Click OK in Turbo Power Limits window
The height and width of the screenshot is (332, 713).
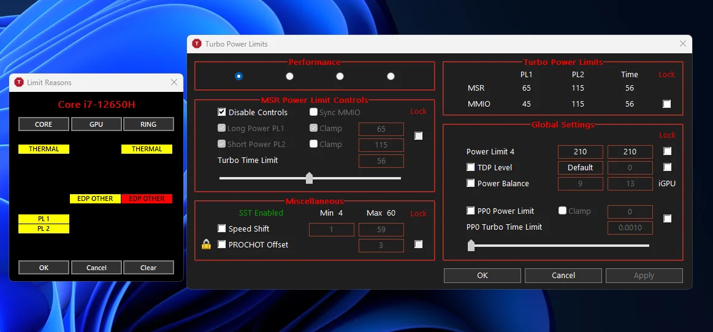[482, 275]
